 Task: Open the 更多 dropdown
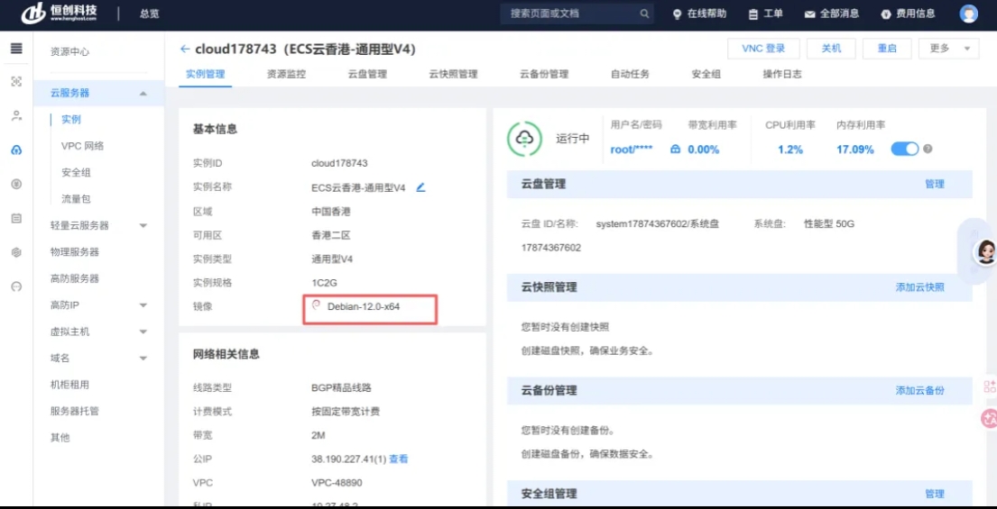click(x=948, y=49)
